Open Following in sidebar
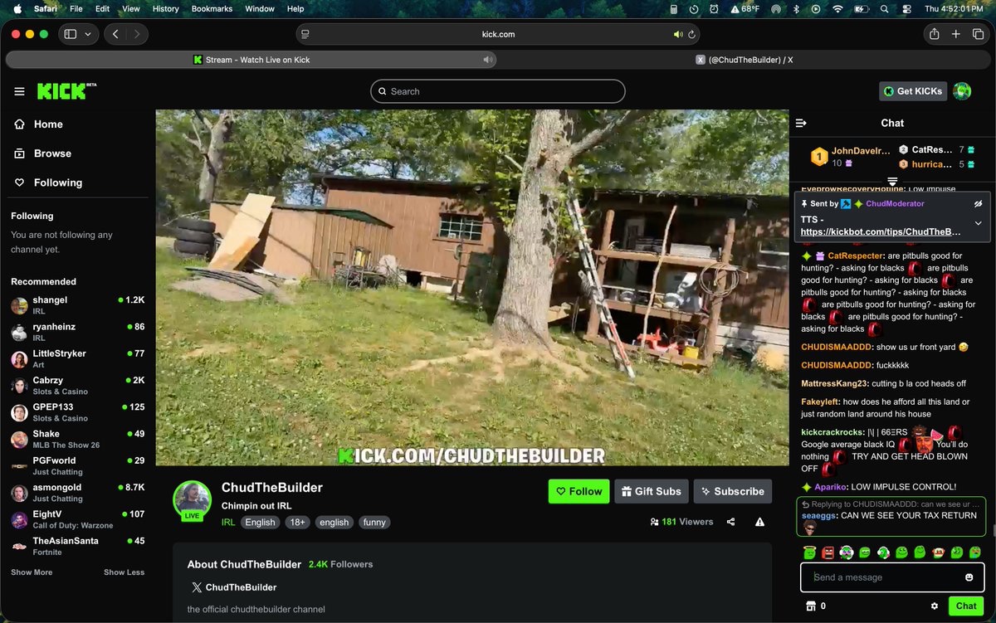996x623 pixels. pos(57,183)
